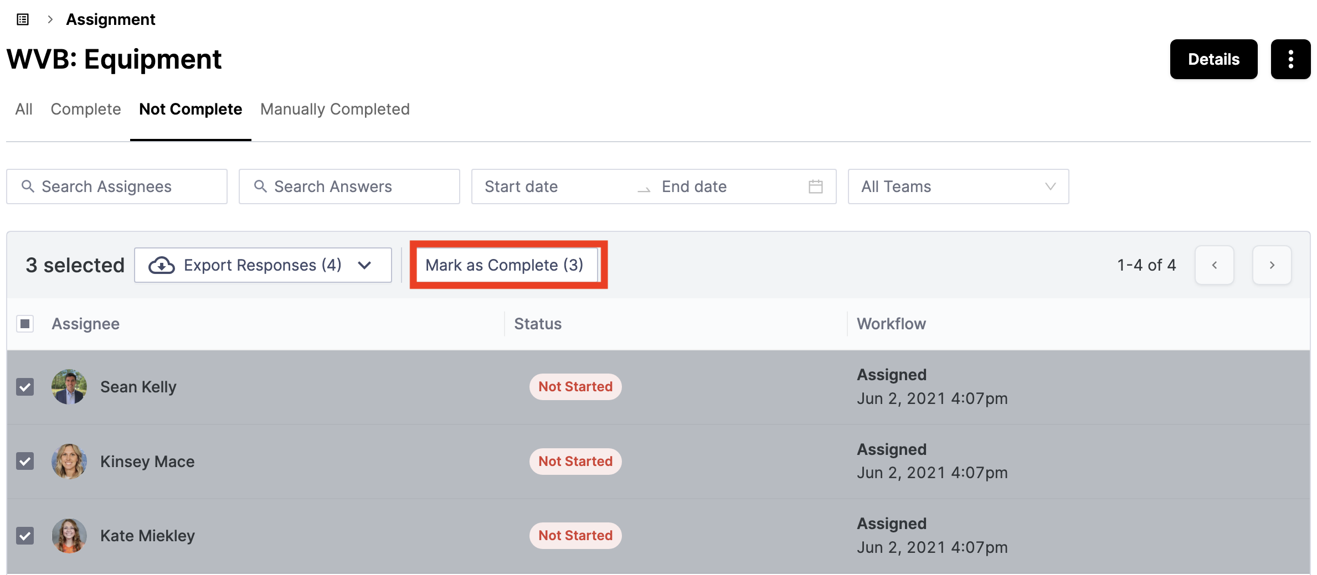The height and width of the screenshot is (575, 1317).
Task: Click Kate Miekley's profile avatar
Action: pos(69,536)
